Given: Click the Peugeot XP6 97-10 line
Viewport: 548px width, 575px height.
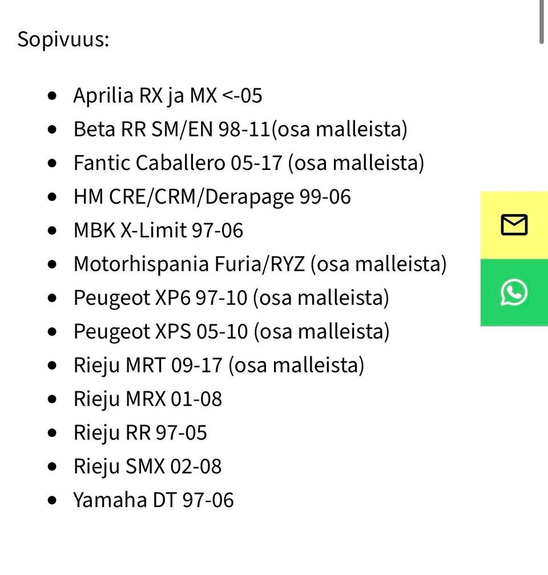Looking at the screenshot, I should (231, 298).
